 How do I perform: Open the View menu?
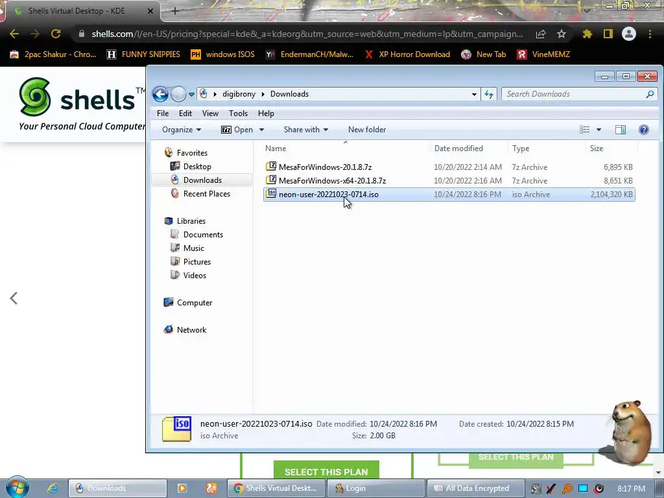(210, 113)
